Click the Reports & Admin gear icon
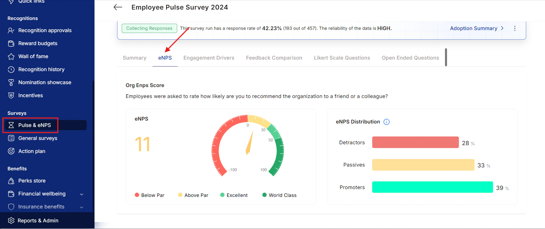This screenshot has height=229, width=545. click(11, 221)
